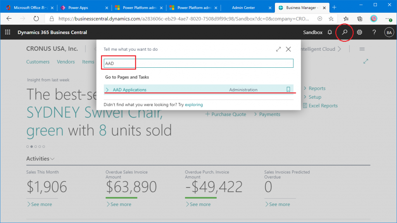Open a new browser tab

(x=334, y=7)
